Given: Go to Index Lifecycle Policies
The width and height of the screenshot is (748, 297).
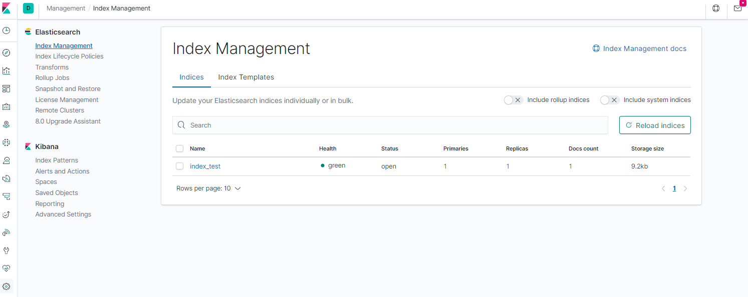Looking at the screenshot, I should [x=69, y=56].
